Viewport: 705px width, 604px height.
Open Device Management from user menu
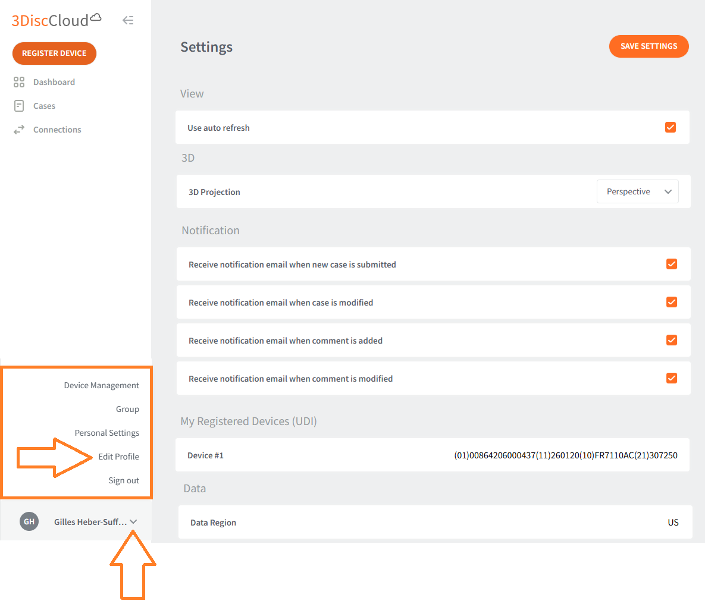coord(101,385)
